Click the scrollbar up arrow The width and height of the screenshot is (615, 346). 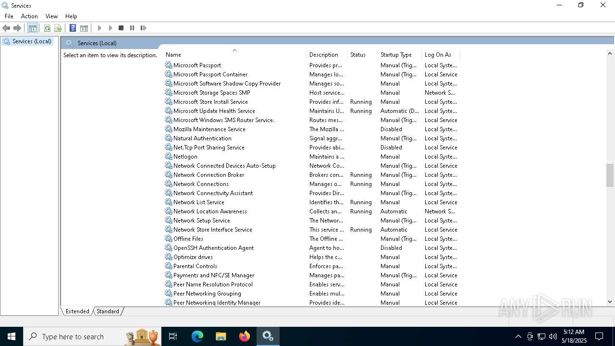pyautogui.click(x=610, y=53)
